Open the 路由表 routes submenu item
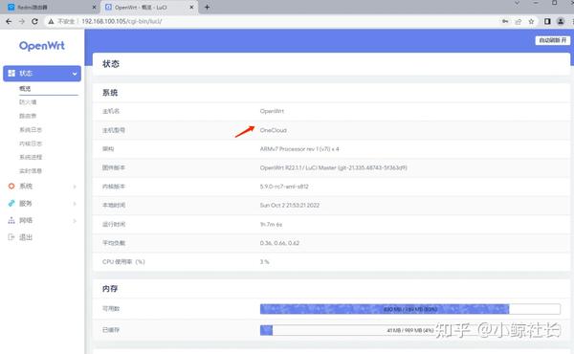 pyautogui.click(x=28, y=116)
